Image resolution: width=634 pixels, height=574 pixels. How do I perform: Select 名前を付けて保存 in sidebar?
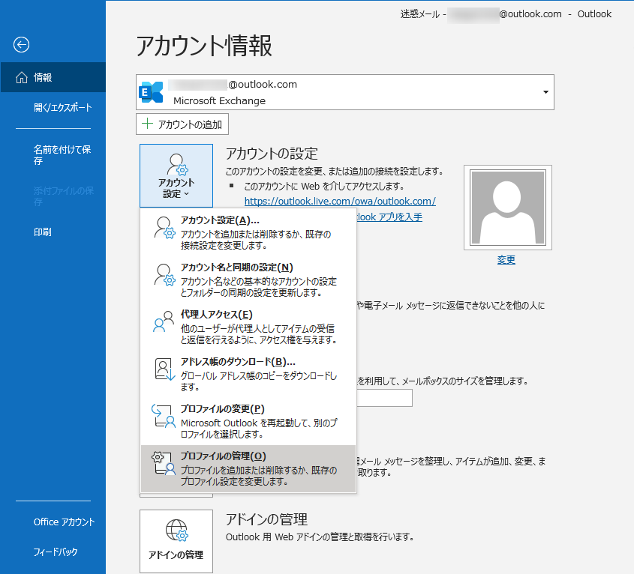coord(63,155)
